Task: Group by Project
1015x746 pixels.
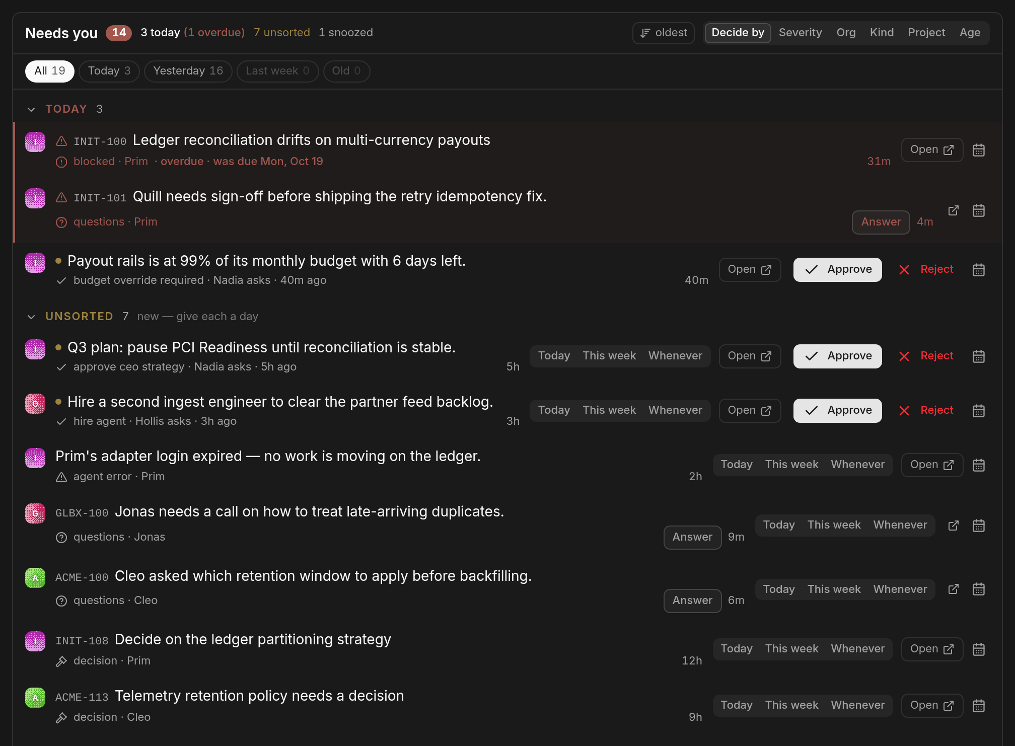Action: click(x=926, y=33)
